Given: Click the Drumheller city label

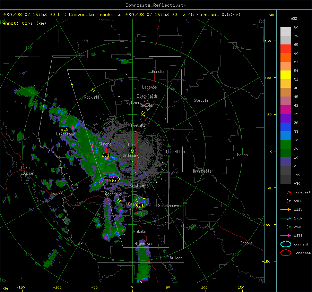Looking at the screenshot, I should [x=203, y=171].
